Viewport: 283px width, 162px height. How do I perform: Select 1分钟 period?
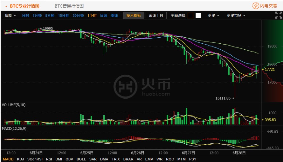pyautogui.click(x=37, y=16)
